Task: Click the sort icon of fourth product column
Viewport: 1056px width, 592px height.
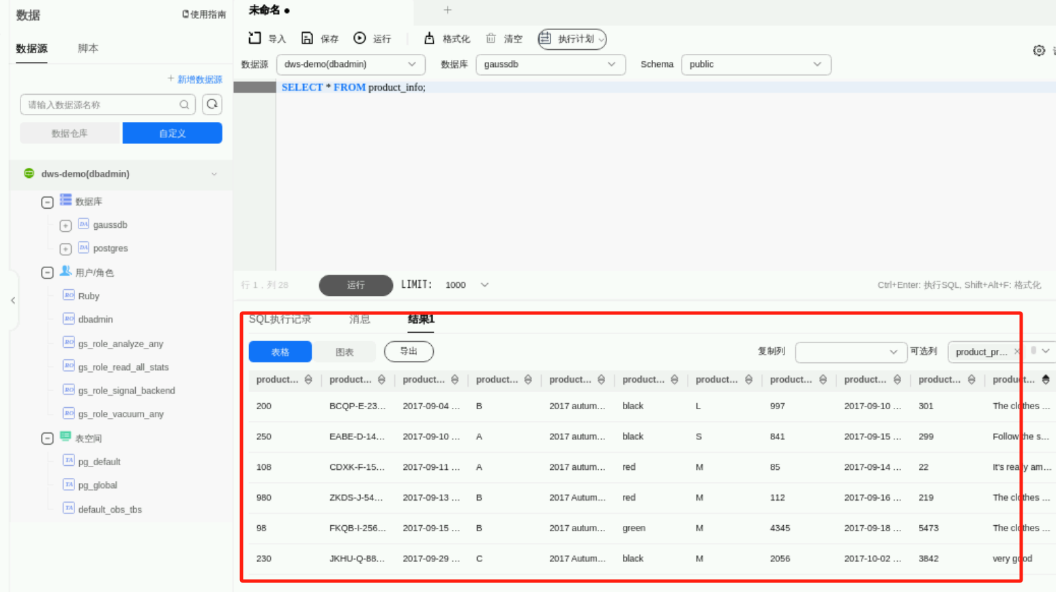Action: 528,380
